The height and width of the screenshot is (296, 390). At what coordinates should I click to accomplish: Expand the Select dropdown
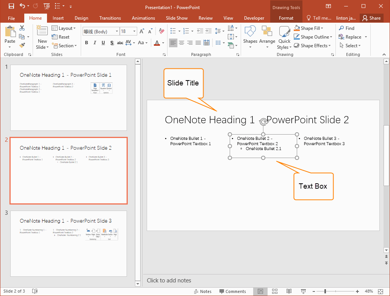tap(350, 46)
